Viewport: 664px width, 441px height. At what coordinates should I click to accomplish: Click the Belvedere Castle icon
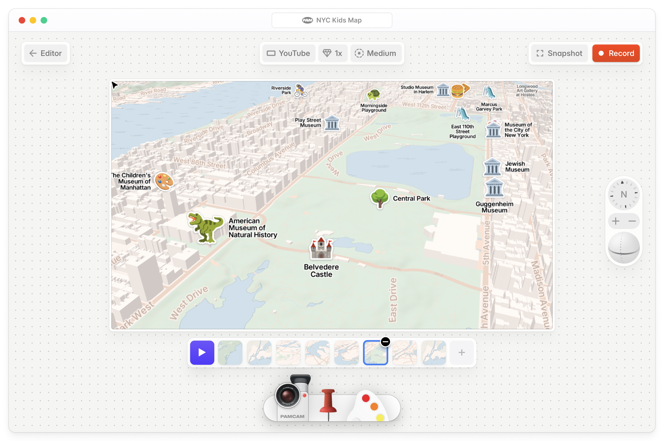321,248
